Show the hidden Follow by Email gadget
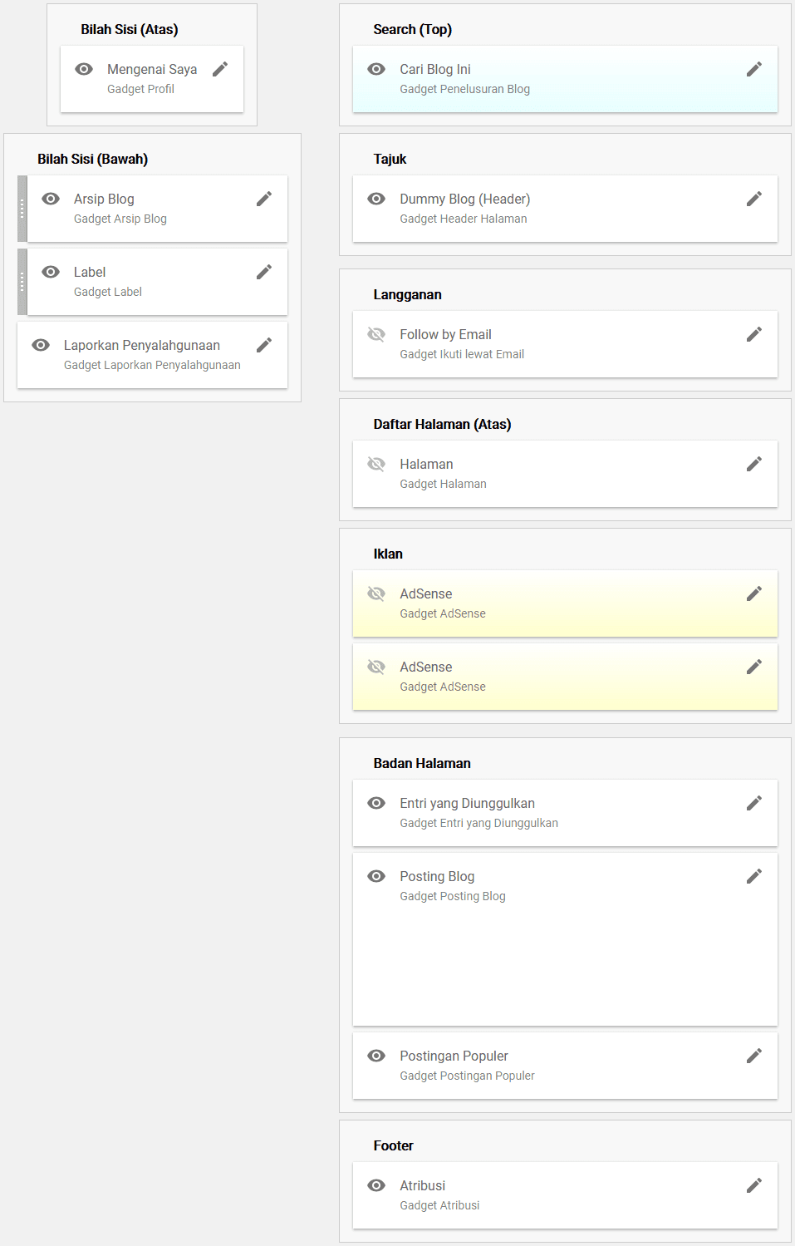Image resolution: width=795 pixels, height=1246 pixels. (x=376, y=334)
